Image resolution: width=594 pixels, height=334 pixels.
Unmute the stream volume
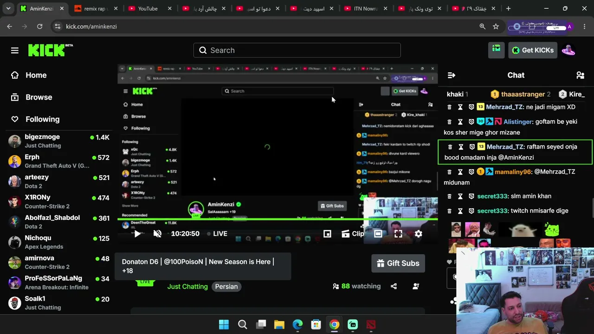click(157, 234)
